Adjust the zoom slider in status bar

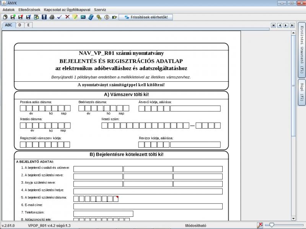272,225
